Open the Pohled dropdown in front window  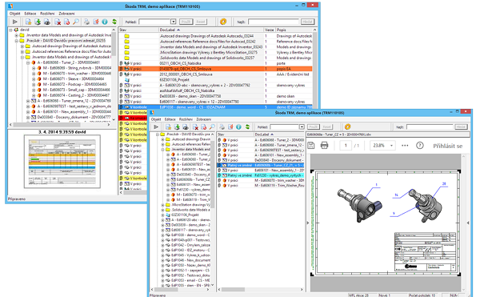click(302, 126)
